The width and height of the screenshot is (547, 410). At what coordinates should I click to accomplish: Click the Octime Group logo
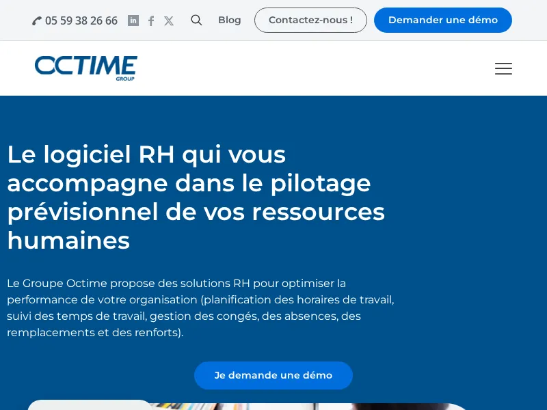(x=86, y=68)
